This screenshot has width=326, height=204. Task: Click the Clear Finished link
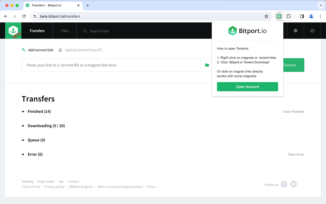pos(293,111)
